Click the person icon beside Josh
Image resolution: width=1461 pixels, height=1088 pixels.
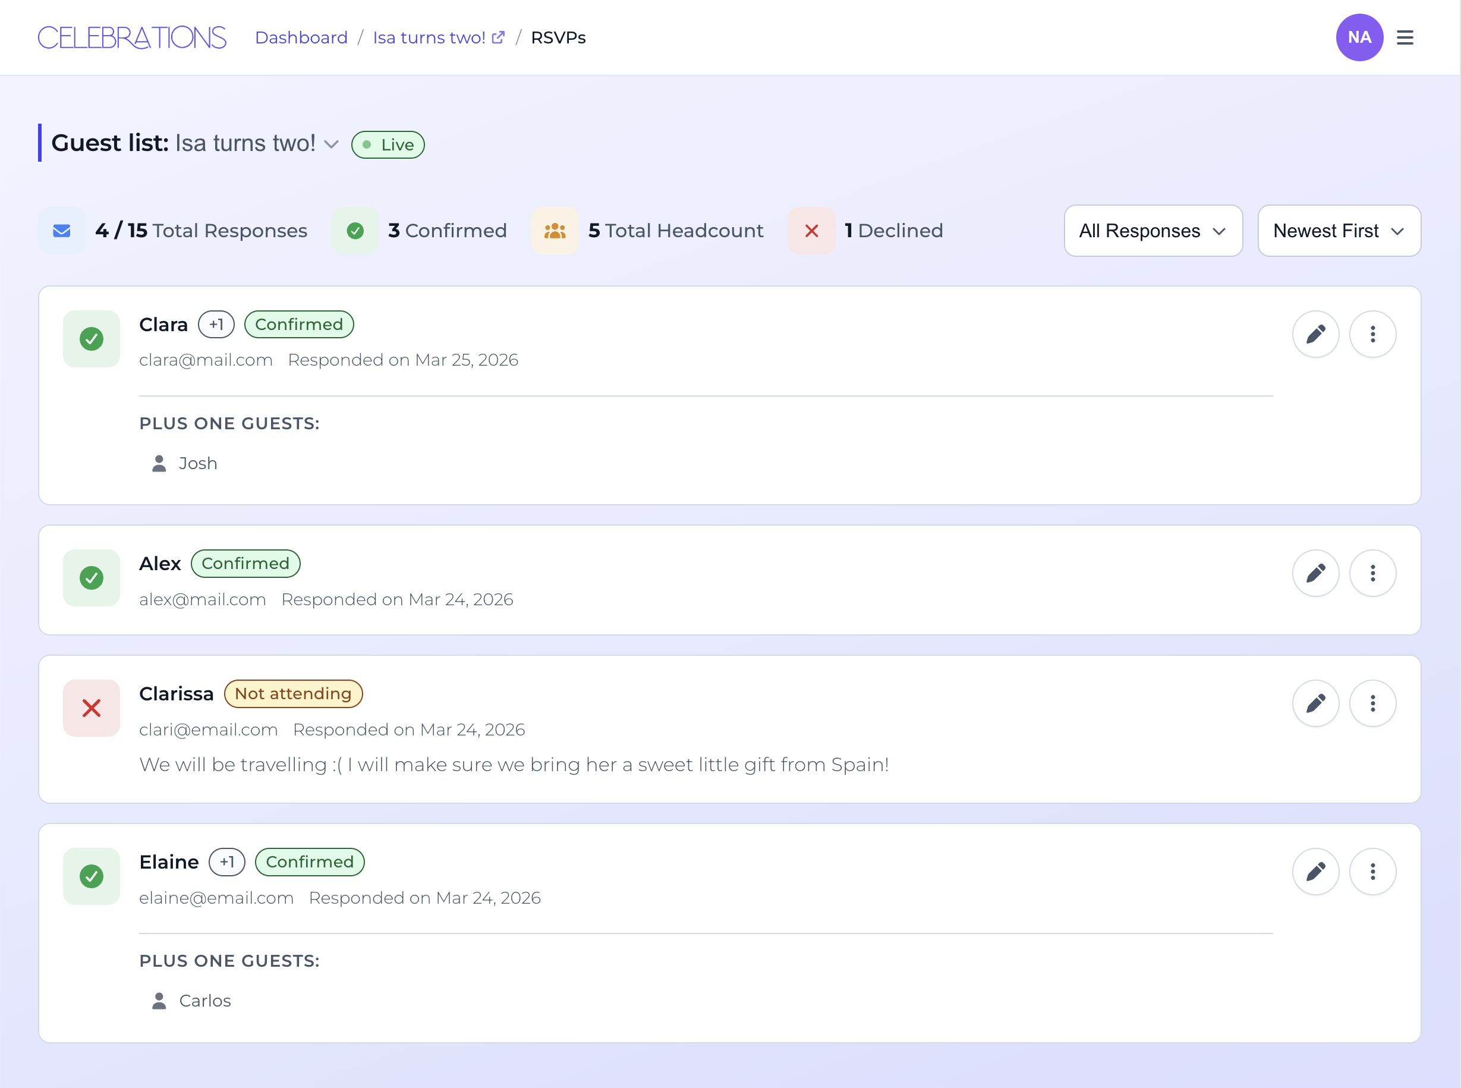pyautogui.click(x=158, y=463)
